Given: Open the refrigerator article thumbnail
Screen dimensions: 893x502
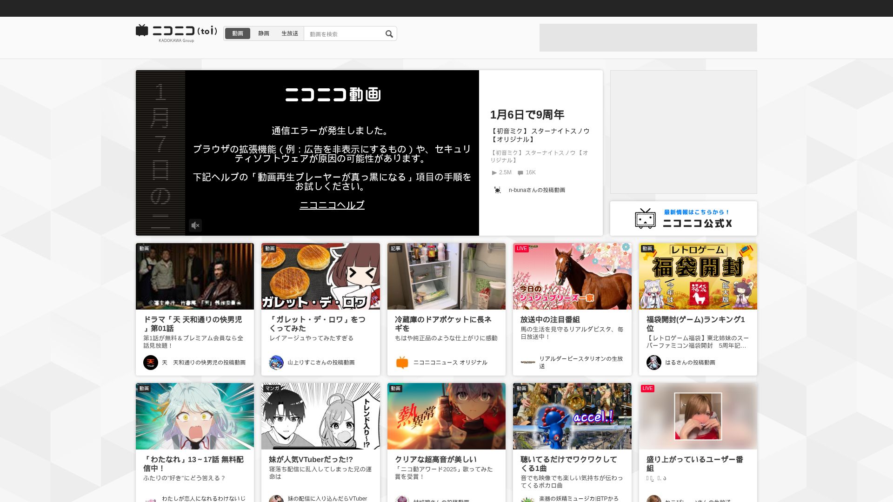Looking at the screenshot, I should (x=446, y=277).
